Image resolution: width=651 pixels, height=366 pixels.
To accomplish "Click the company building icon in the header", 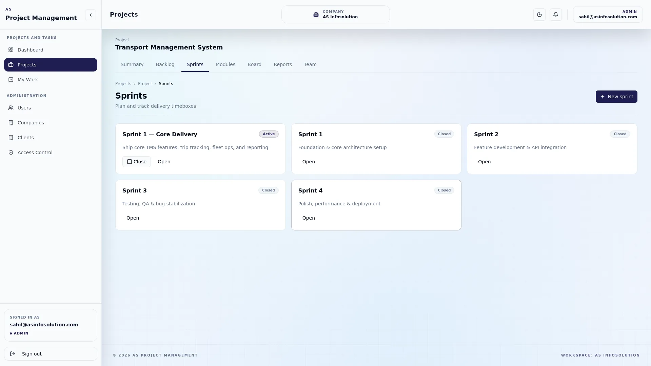I will 316,15.
